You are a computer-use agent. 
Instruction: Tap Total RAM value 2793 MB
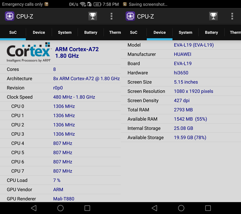tap(183, 110)
